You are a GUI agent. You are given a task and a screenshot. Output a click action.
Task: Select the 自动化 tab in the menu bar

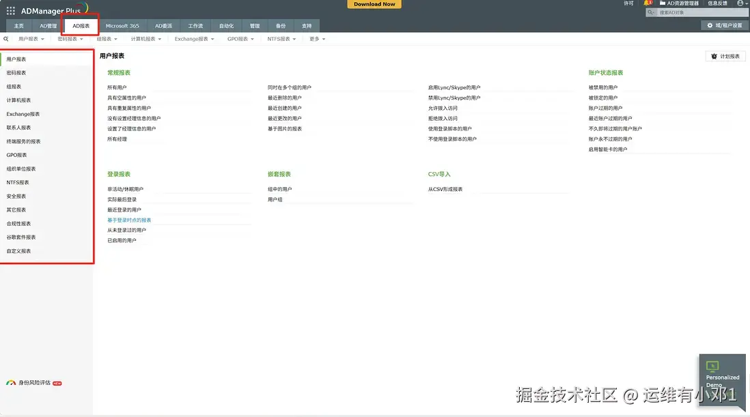(226, 25)
